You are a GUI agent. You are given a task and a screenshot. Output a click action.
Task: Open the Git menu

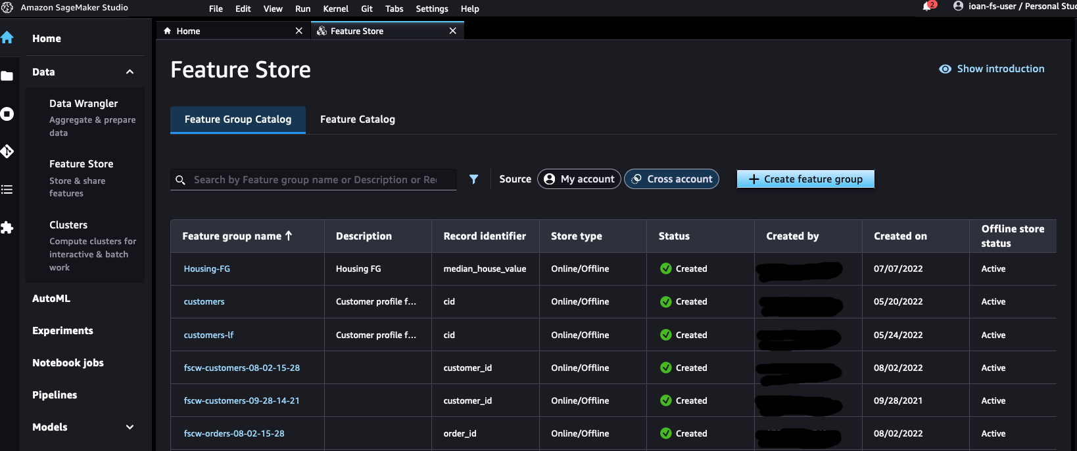pyautogui.click(x=367, y=9)
